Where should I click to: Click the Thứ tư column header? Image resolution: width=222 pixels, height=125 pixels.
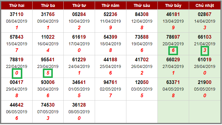tap(79, 5)
